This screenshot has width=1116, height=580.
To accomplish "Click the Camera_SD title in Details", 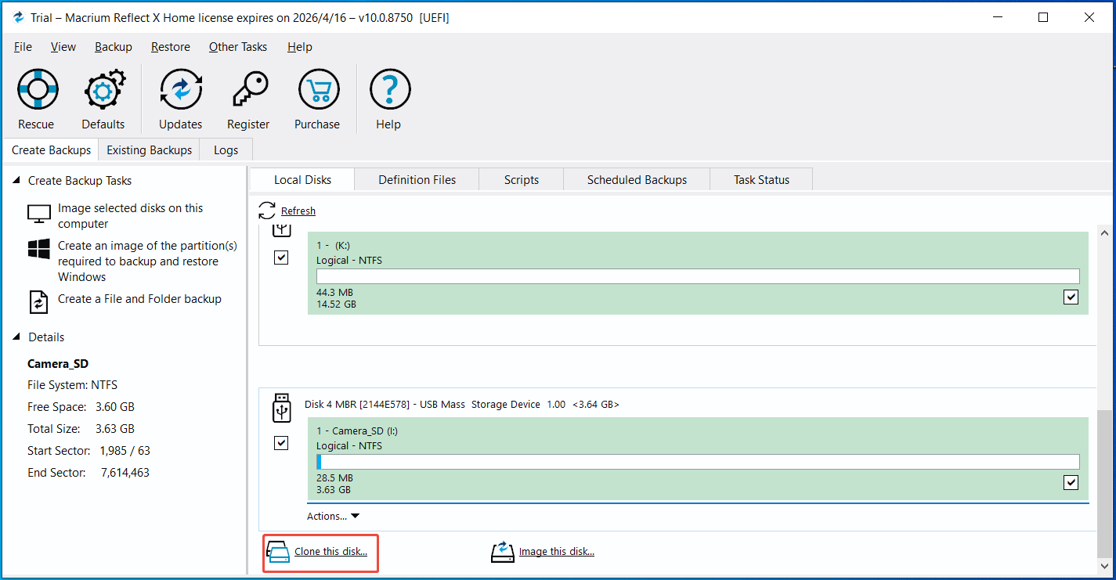I will 58,364.
